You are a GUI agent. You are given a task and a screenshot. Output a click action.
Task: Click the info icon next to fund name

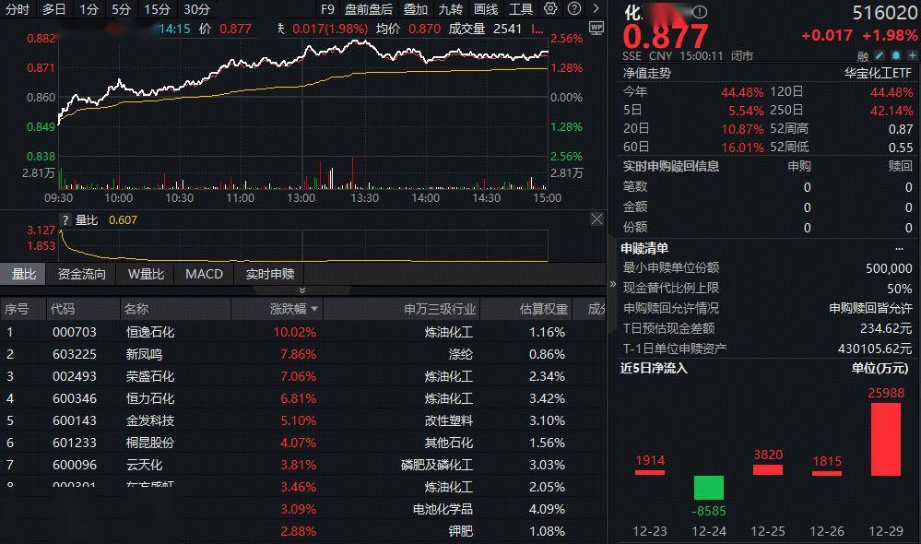pyautogui.click(x=699, y=13)
